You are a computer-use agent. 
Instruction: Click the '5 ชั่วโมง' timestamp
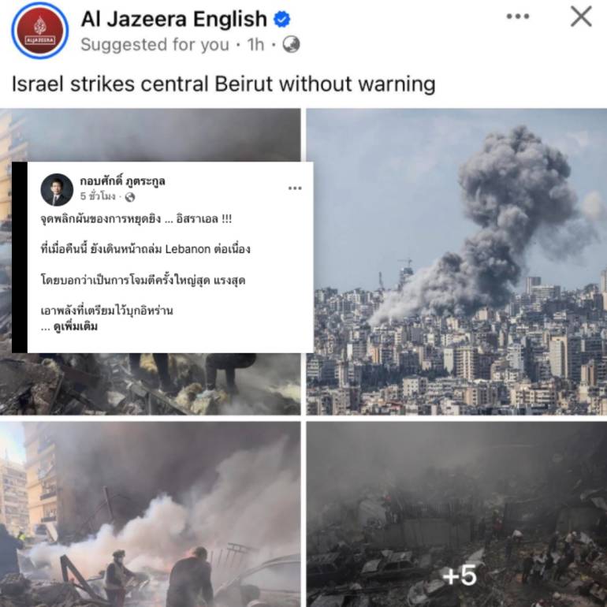98,196
